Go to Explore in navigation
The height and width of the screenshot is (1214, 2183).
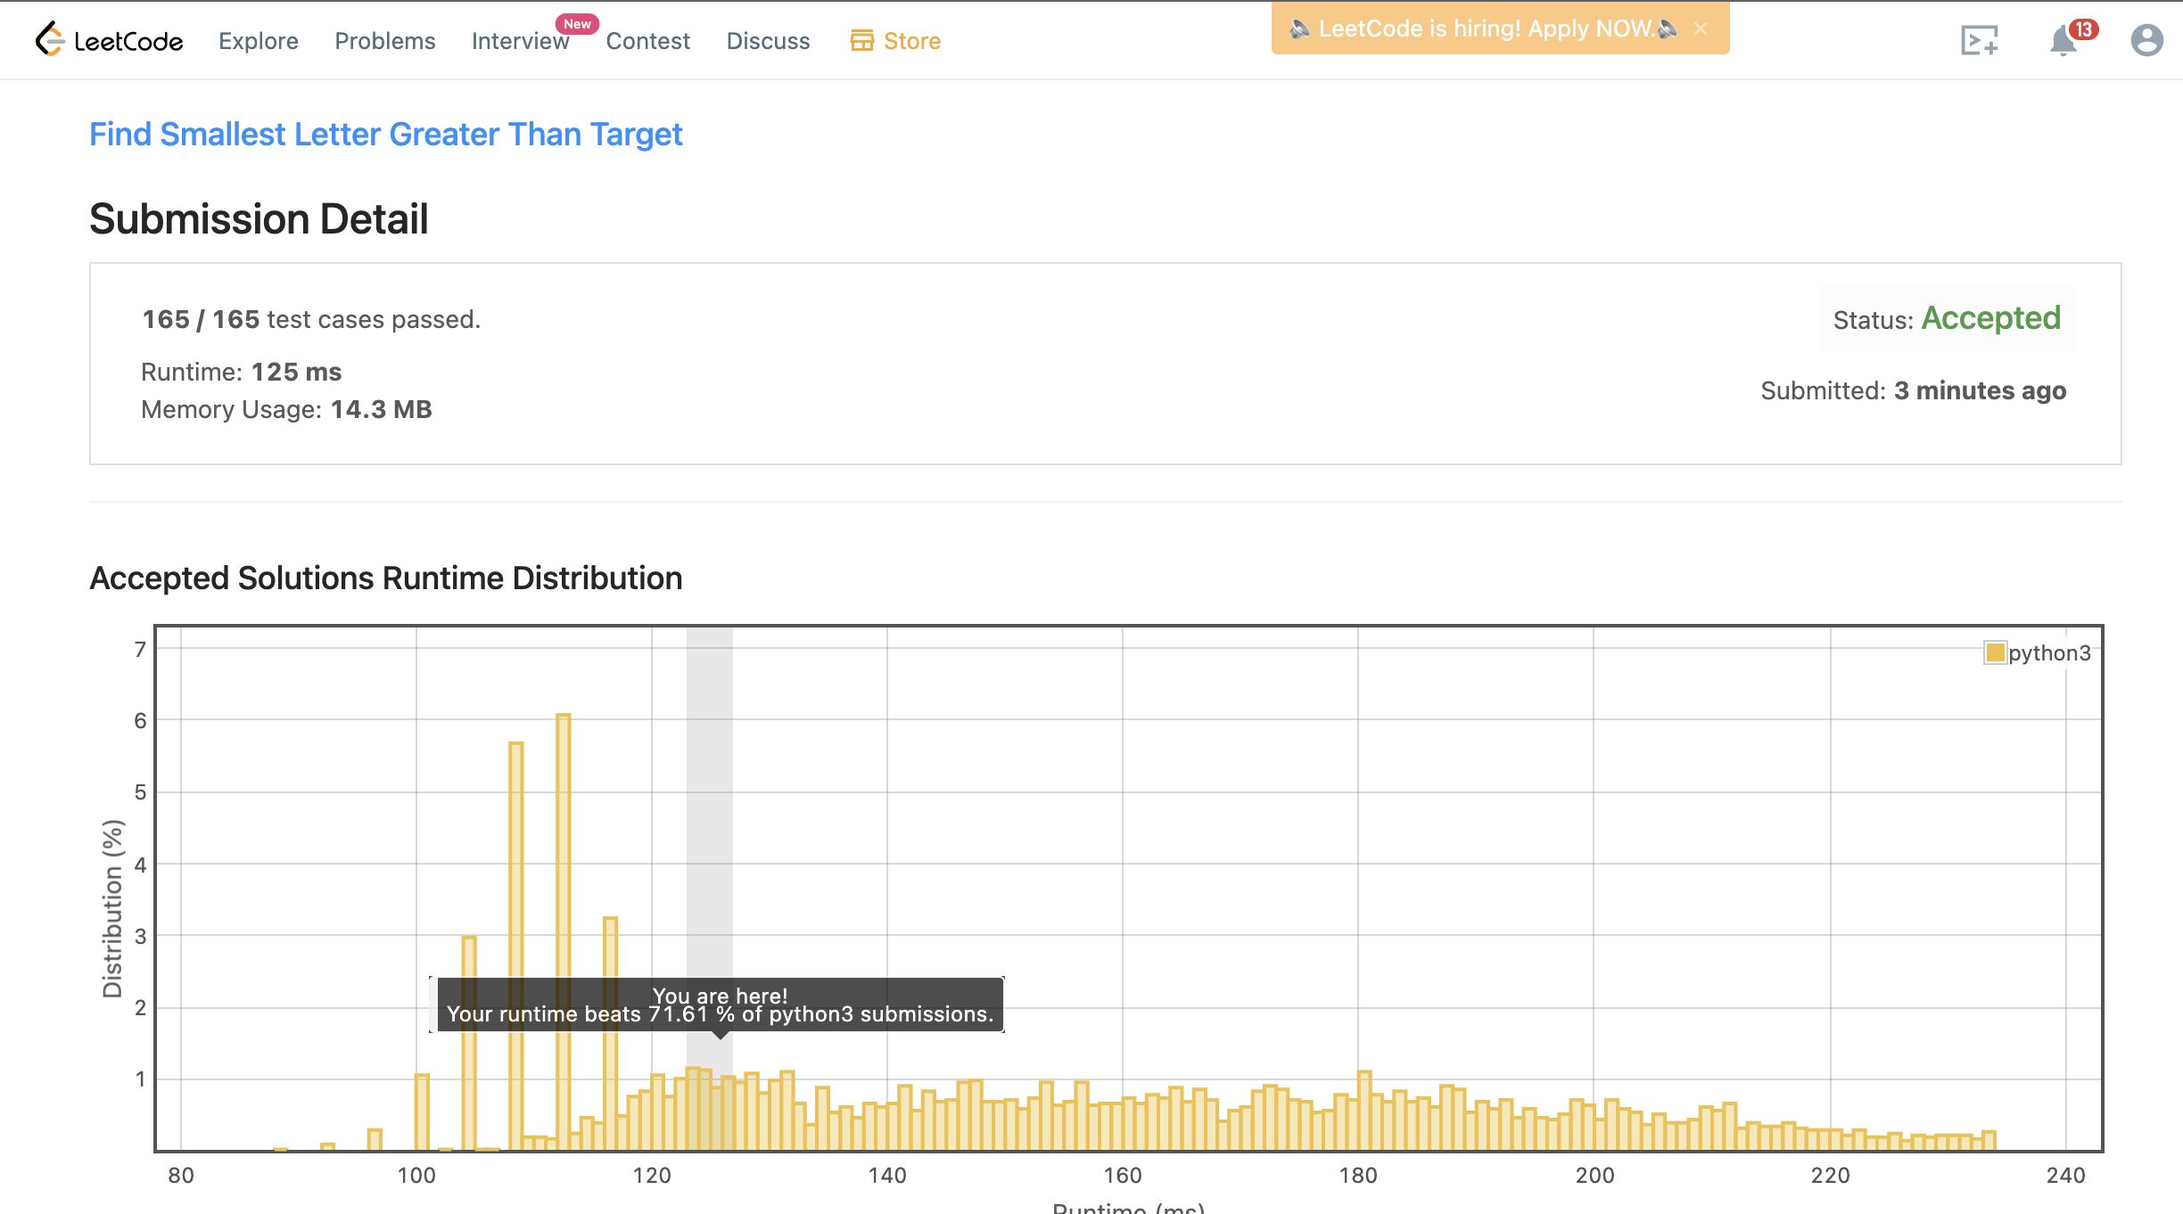(x=258, y=41)
